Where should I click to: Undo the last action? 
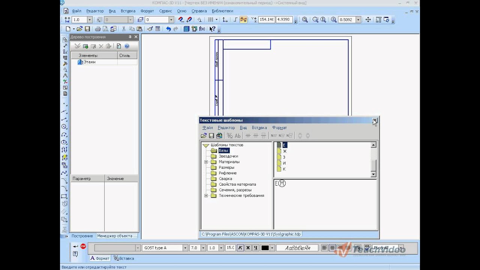pyautogui.click(x=168, y=29)
